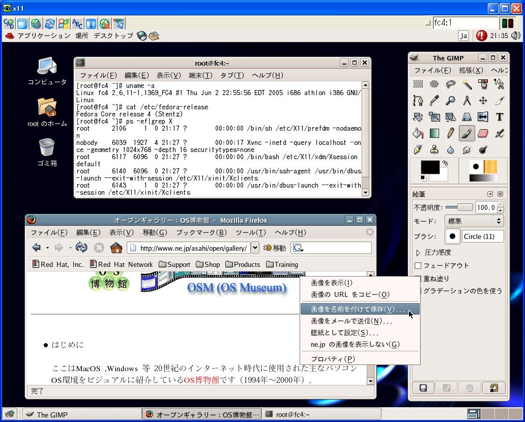The image size is (525, 422).
Task: Select the Blend gradient tool
Action: point(434,133)
